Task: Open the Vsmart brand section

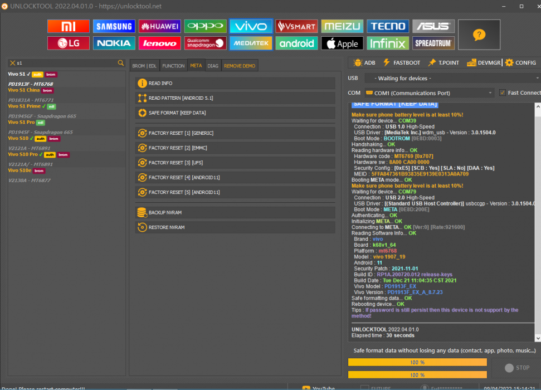Action: (x=296, y=26)
